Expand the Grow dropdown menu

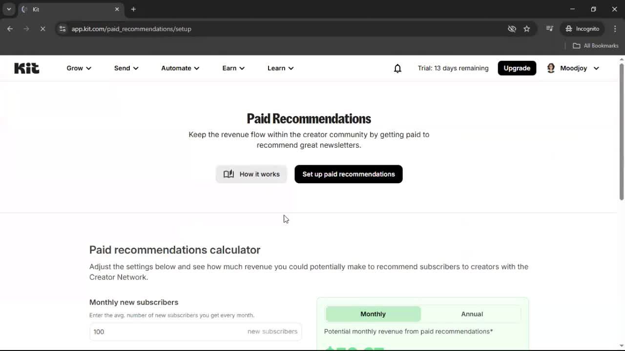78,68
